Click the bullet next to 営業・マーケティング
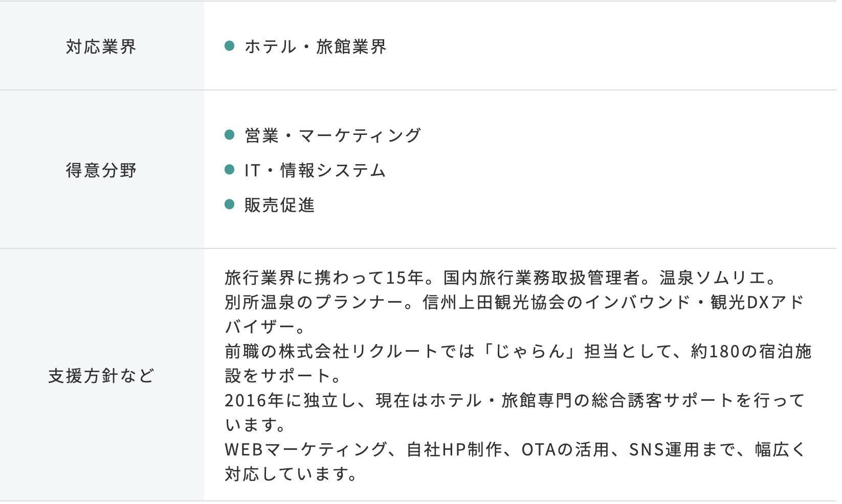The width and height of the screenshot is (842, 504). (230, 135)
